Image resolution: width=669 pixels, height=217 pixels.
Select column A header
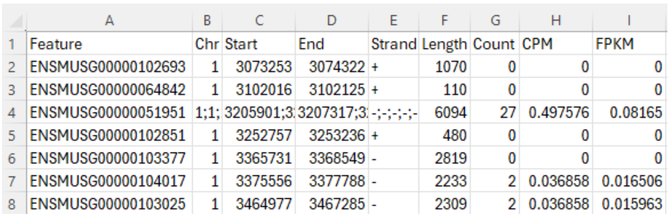pyautogui.click(x=108, y=20)
